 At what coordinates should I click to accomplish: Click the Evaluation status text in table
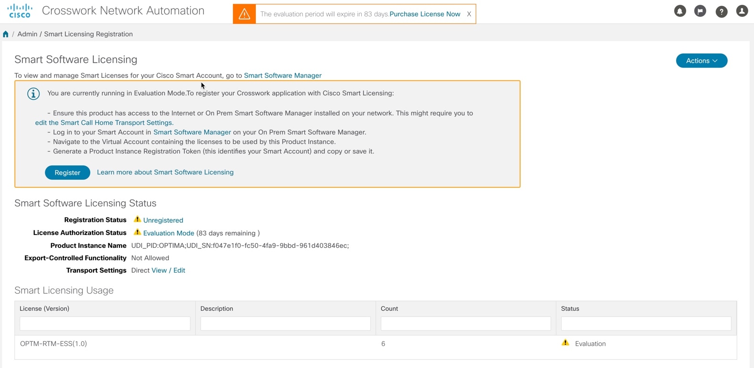pos(590,344)
